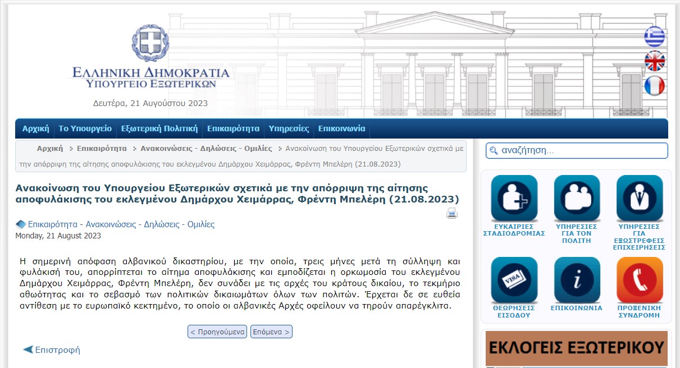Open citizen services icon
The image size is (680, 368).
click(577, 198)
